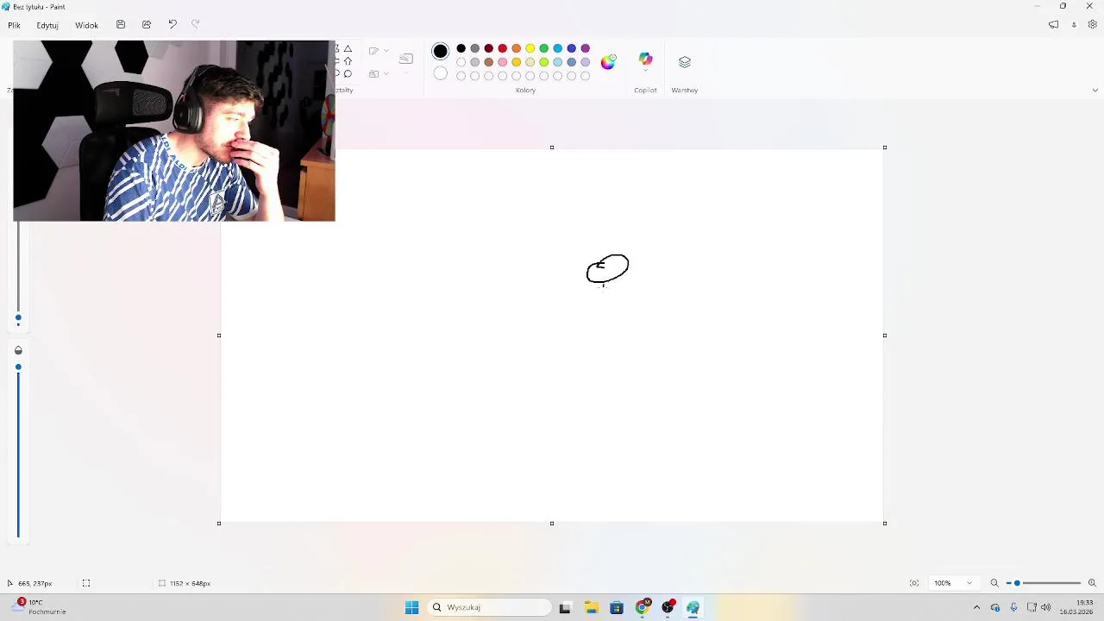
Task: Open the Widok menu
Action: (x=86, y=25)
